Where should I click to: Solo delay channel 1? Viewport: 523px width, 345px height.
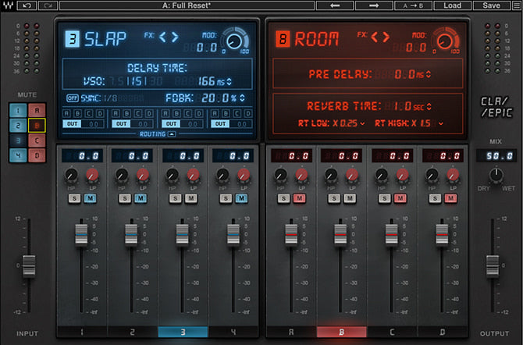74,198
